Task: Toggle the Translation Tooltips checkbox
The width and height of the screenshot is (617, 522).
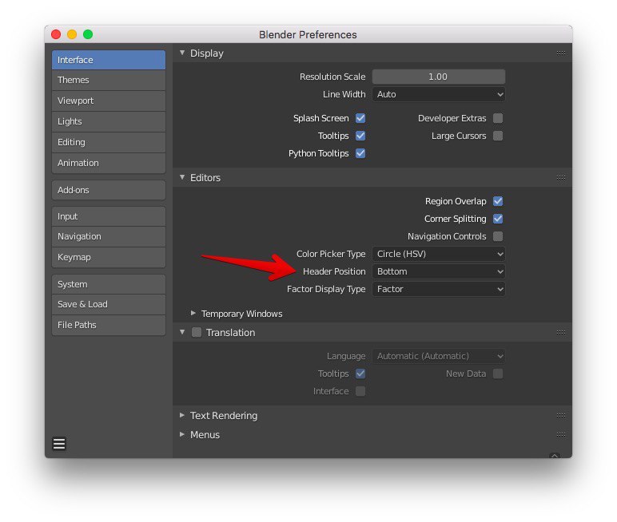Action: [x=360, y=374]
